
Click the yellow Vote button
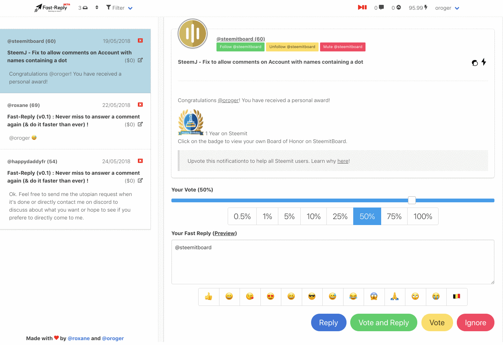[x=437, y=323]
